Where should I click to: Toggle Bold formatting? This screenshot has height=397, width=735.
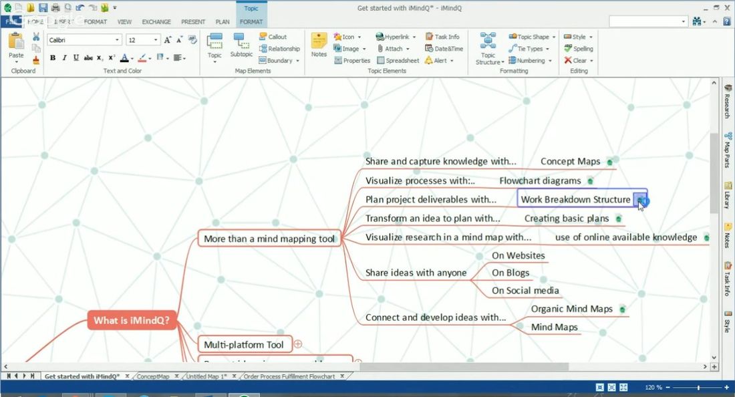point(53,57)
